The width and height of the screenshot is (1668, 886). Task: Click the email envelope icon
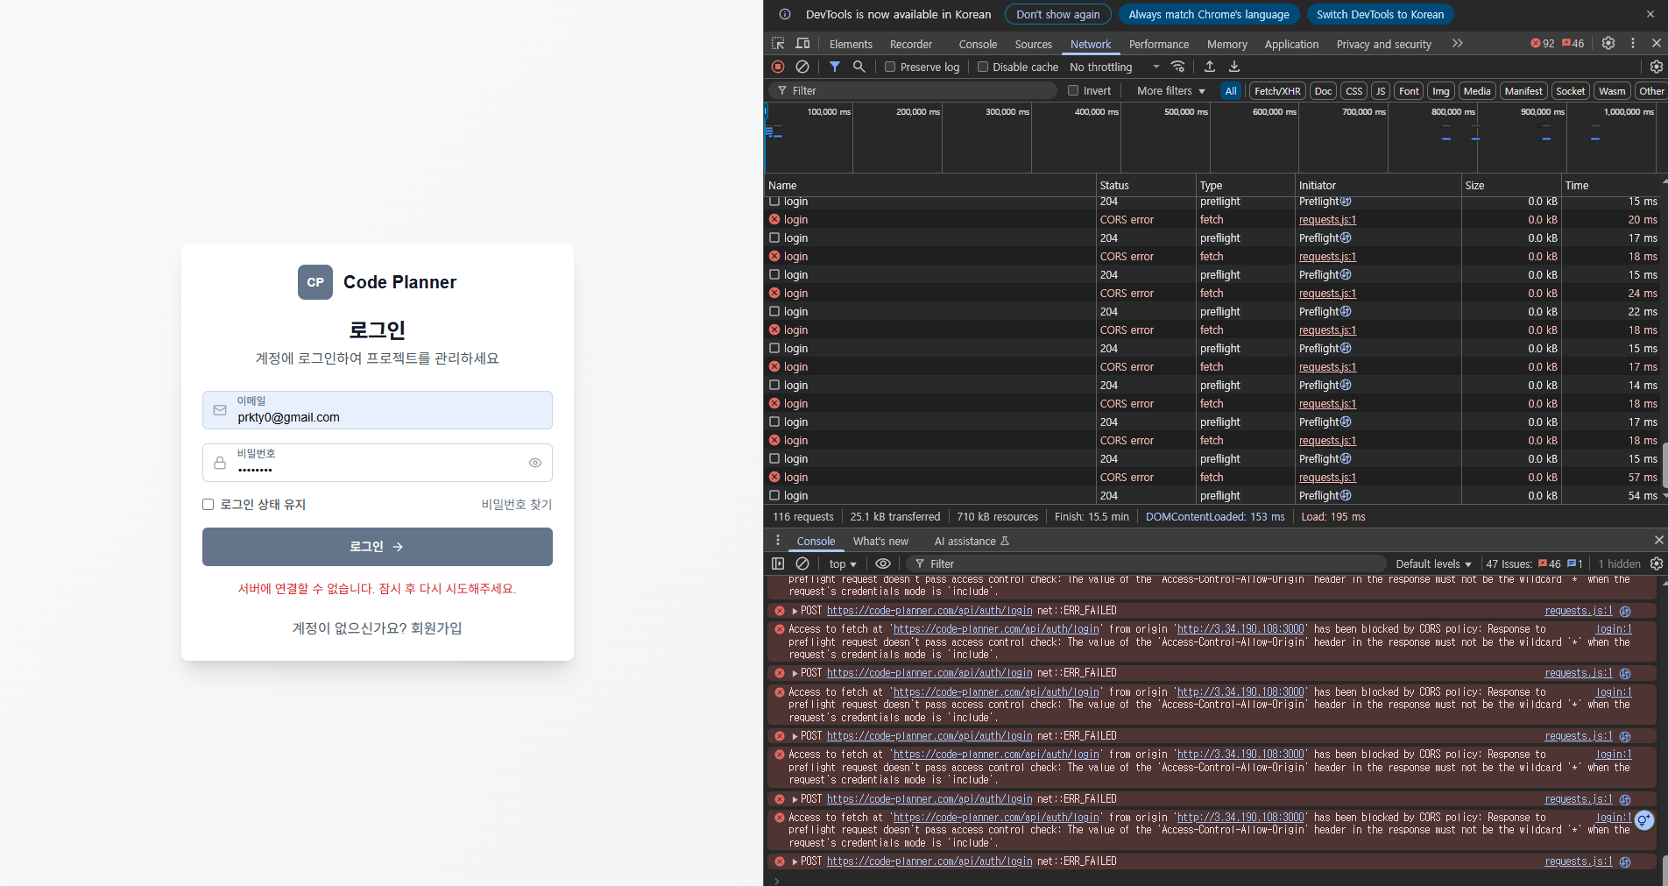(220, 410)
